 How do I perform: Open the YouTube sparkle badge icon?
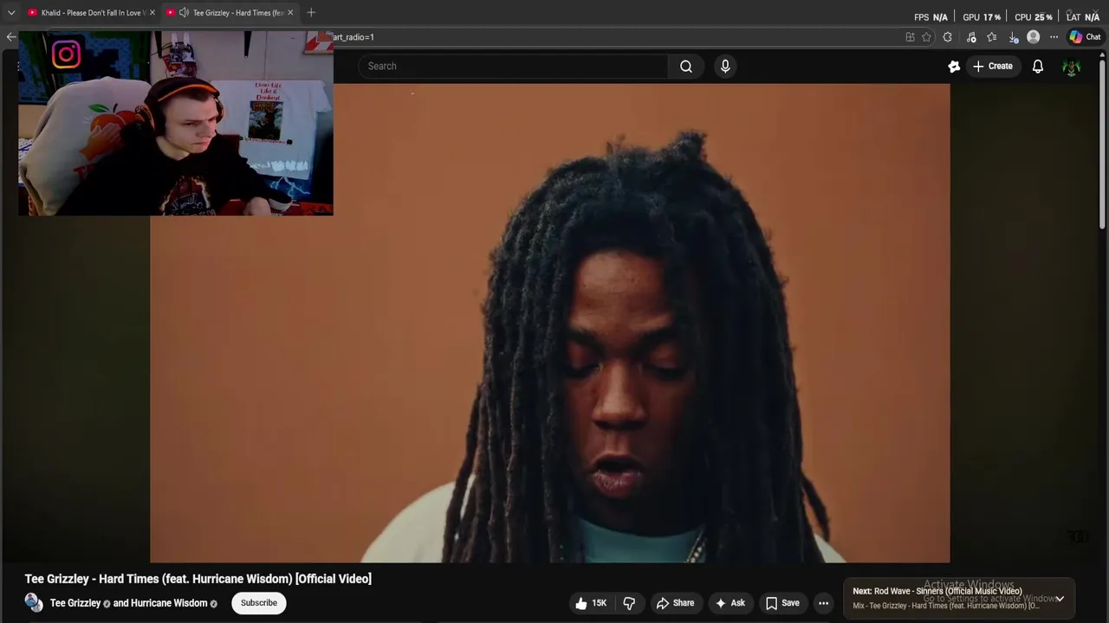[954, 66]
